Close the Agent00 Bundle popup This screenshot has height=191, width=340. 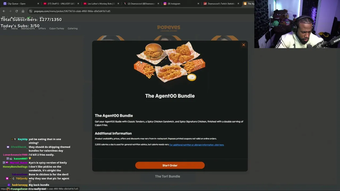point(244,45)
